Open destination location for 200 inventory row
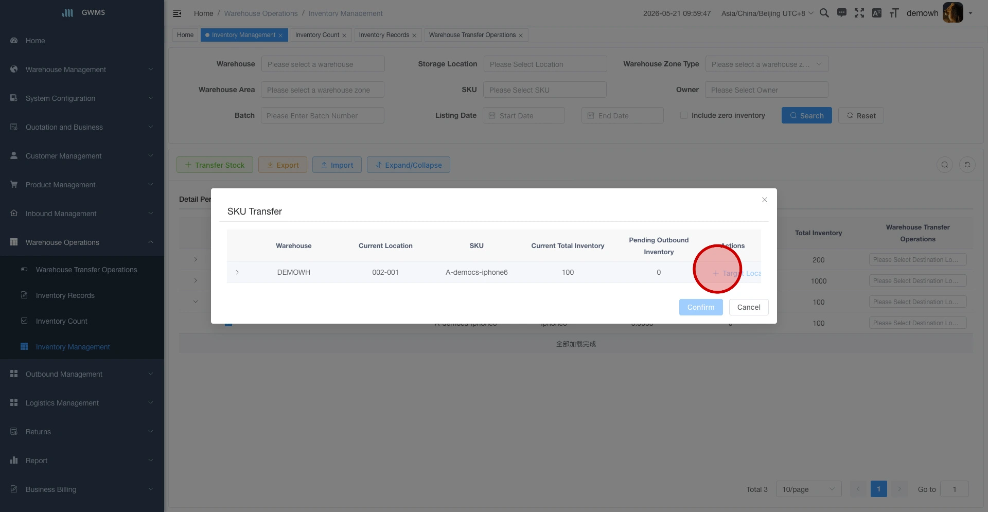 tap(918, 260)
